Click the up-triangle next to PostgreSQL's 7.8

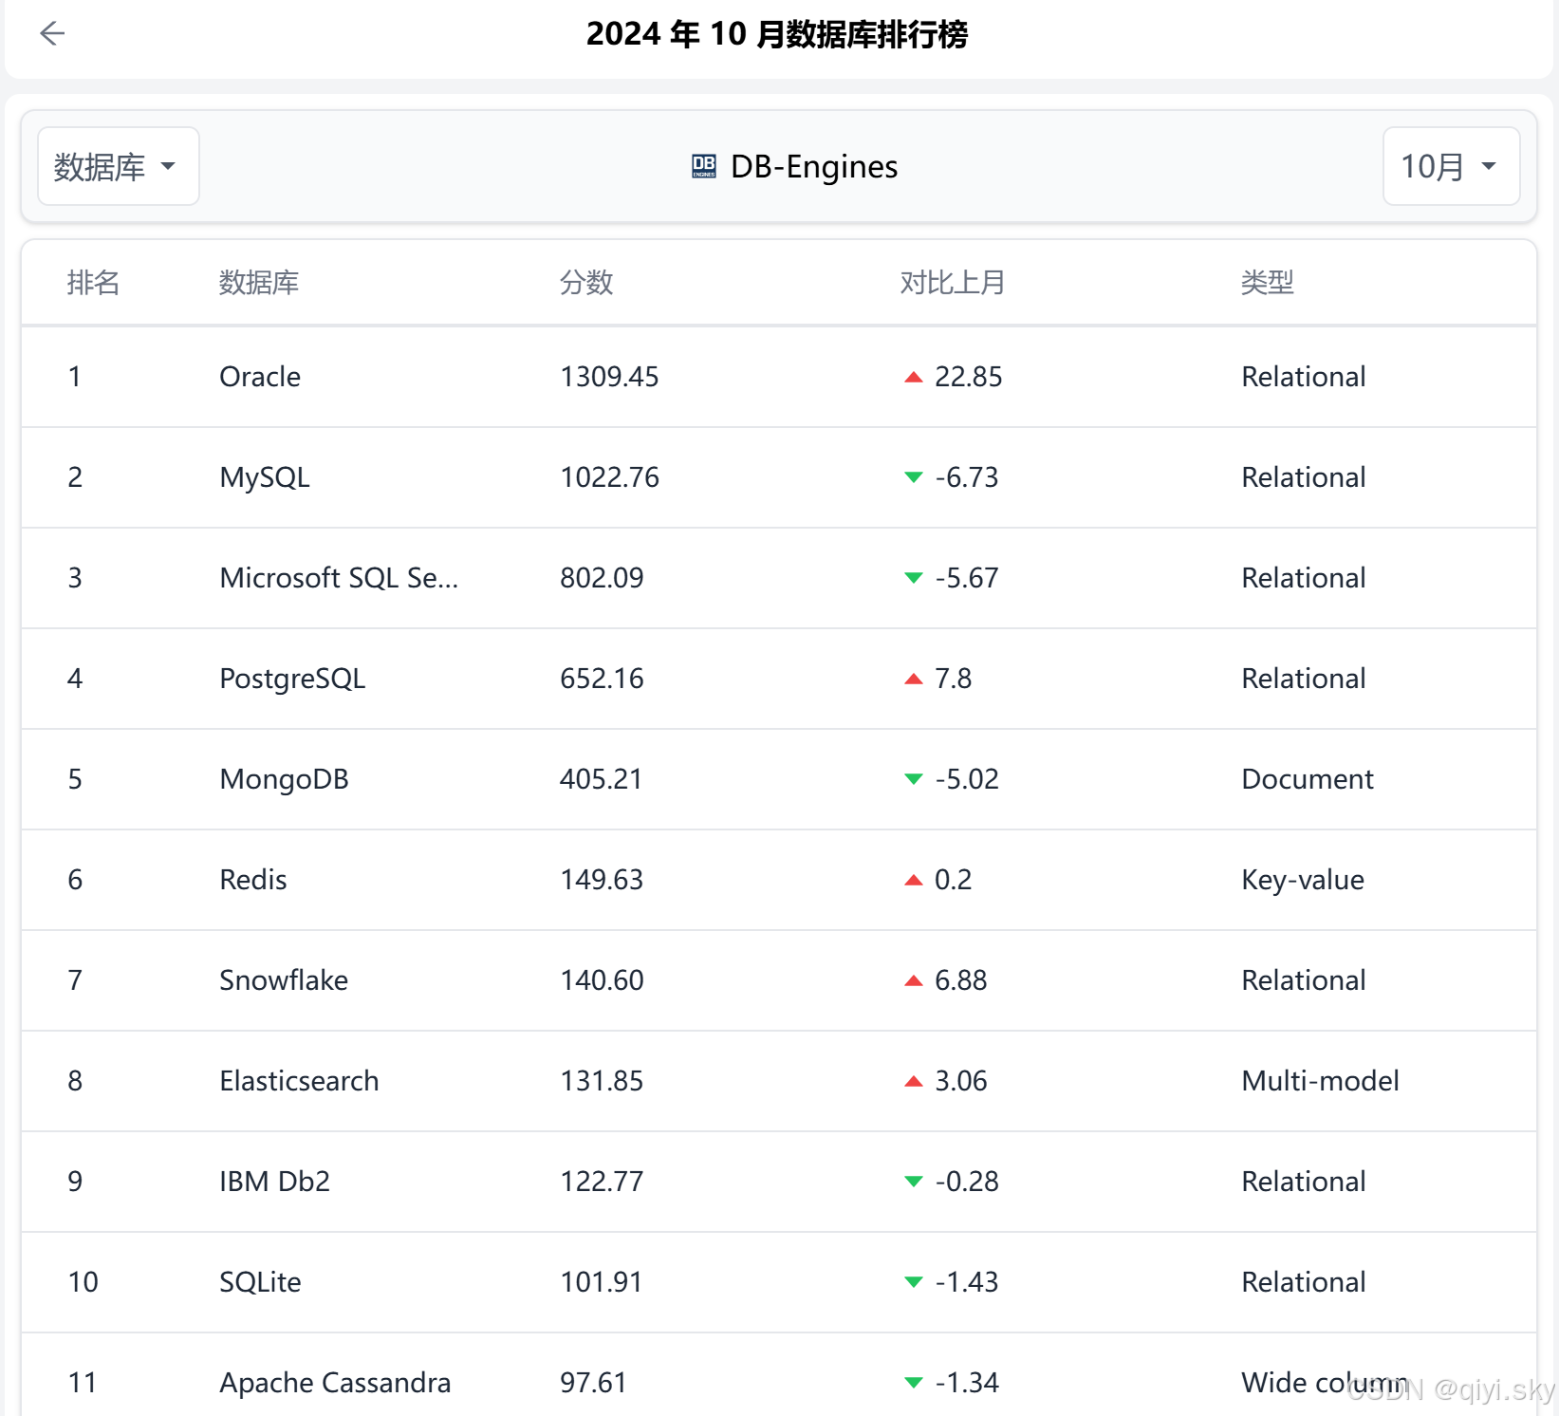point(913,680)
